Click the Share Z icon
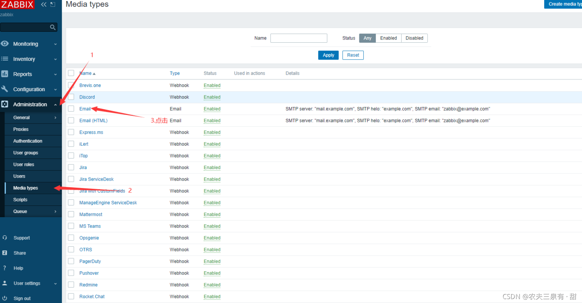Screen dimensions: 582x303 click(5, 253)
